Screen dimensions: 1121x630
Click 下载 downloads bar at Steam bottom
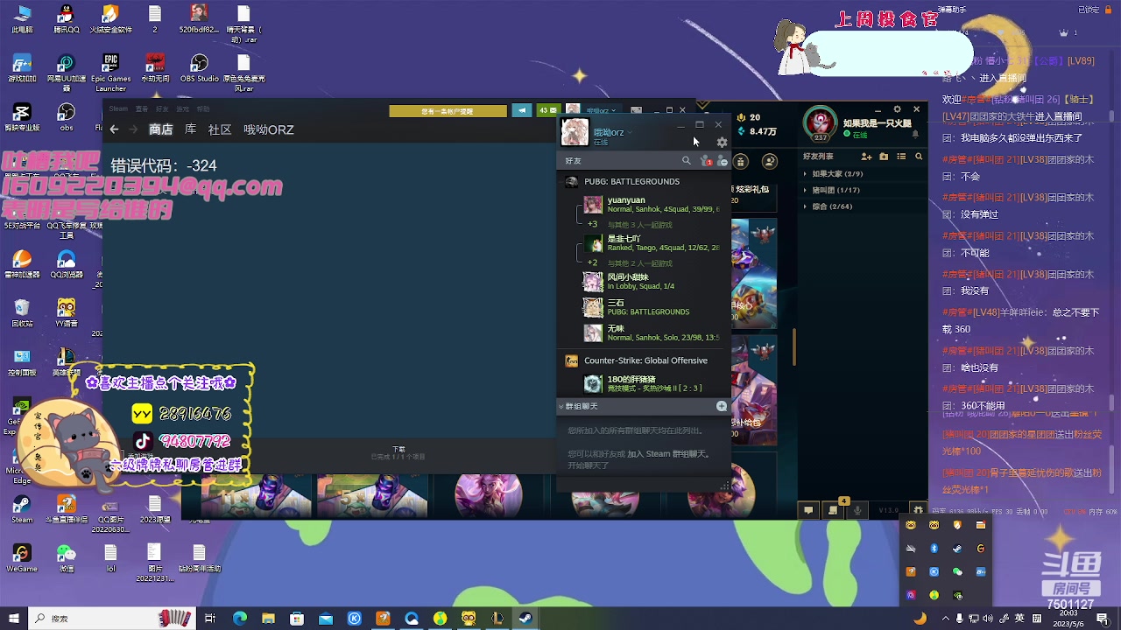398,452
